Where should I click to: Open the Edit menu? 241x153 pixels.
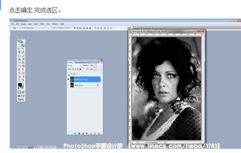pos(17,24)
